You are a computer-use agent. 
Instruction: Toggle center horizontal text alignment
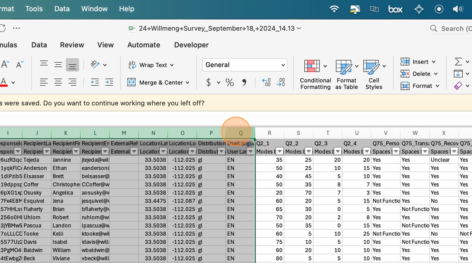click(x=58, y=83)
